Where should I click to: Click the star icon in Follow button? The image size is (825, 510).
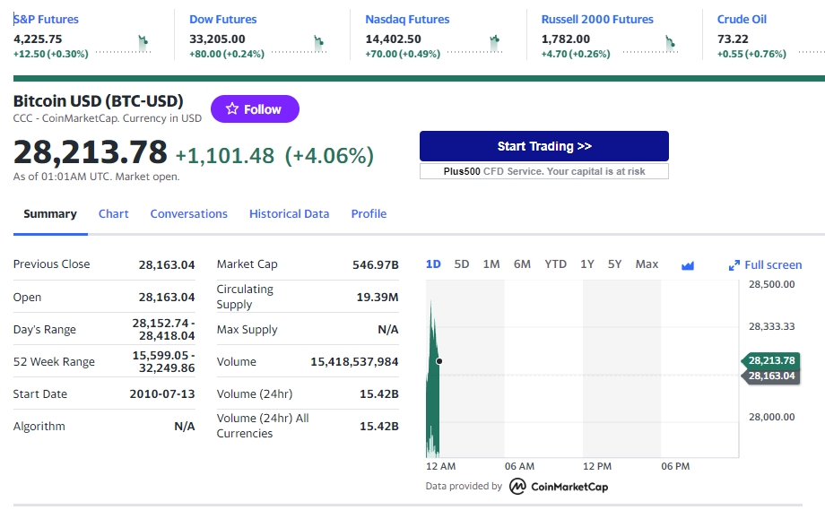(x=232, y=108)
